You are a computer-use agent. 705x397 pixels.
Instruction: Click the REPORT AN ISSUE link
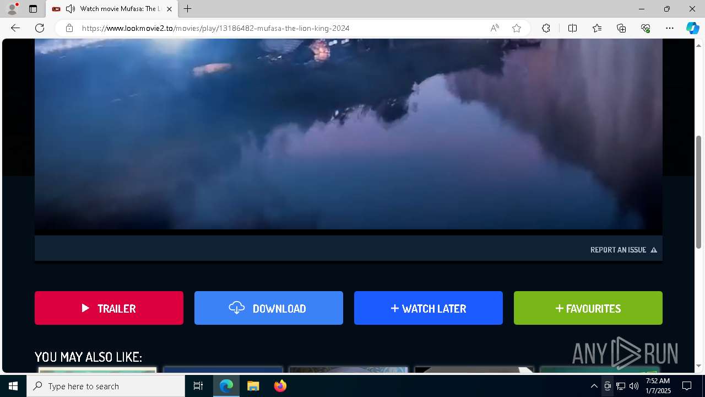click(623, 250)
